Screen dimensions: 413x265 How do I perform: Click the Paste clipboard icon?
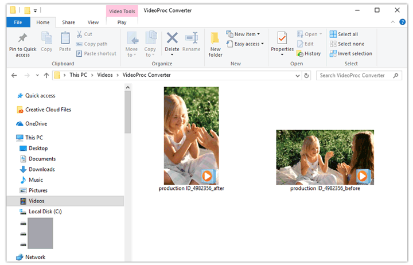pos(65,38)
